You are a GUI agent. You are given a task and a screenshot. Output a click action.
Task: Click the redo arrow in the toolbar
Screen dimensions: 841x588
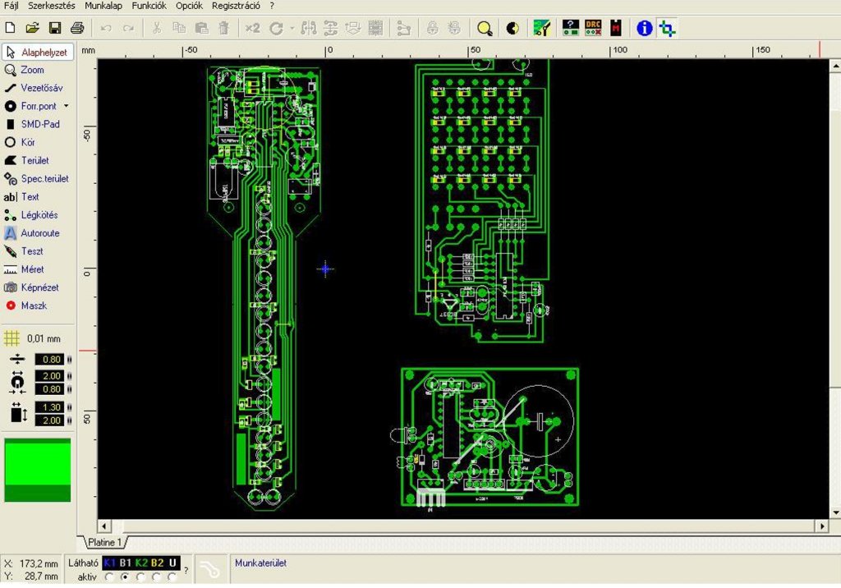pos(128,28)
